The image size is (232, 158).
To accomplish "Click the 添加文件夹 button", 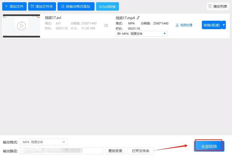I will pos(42,6).
